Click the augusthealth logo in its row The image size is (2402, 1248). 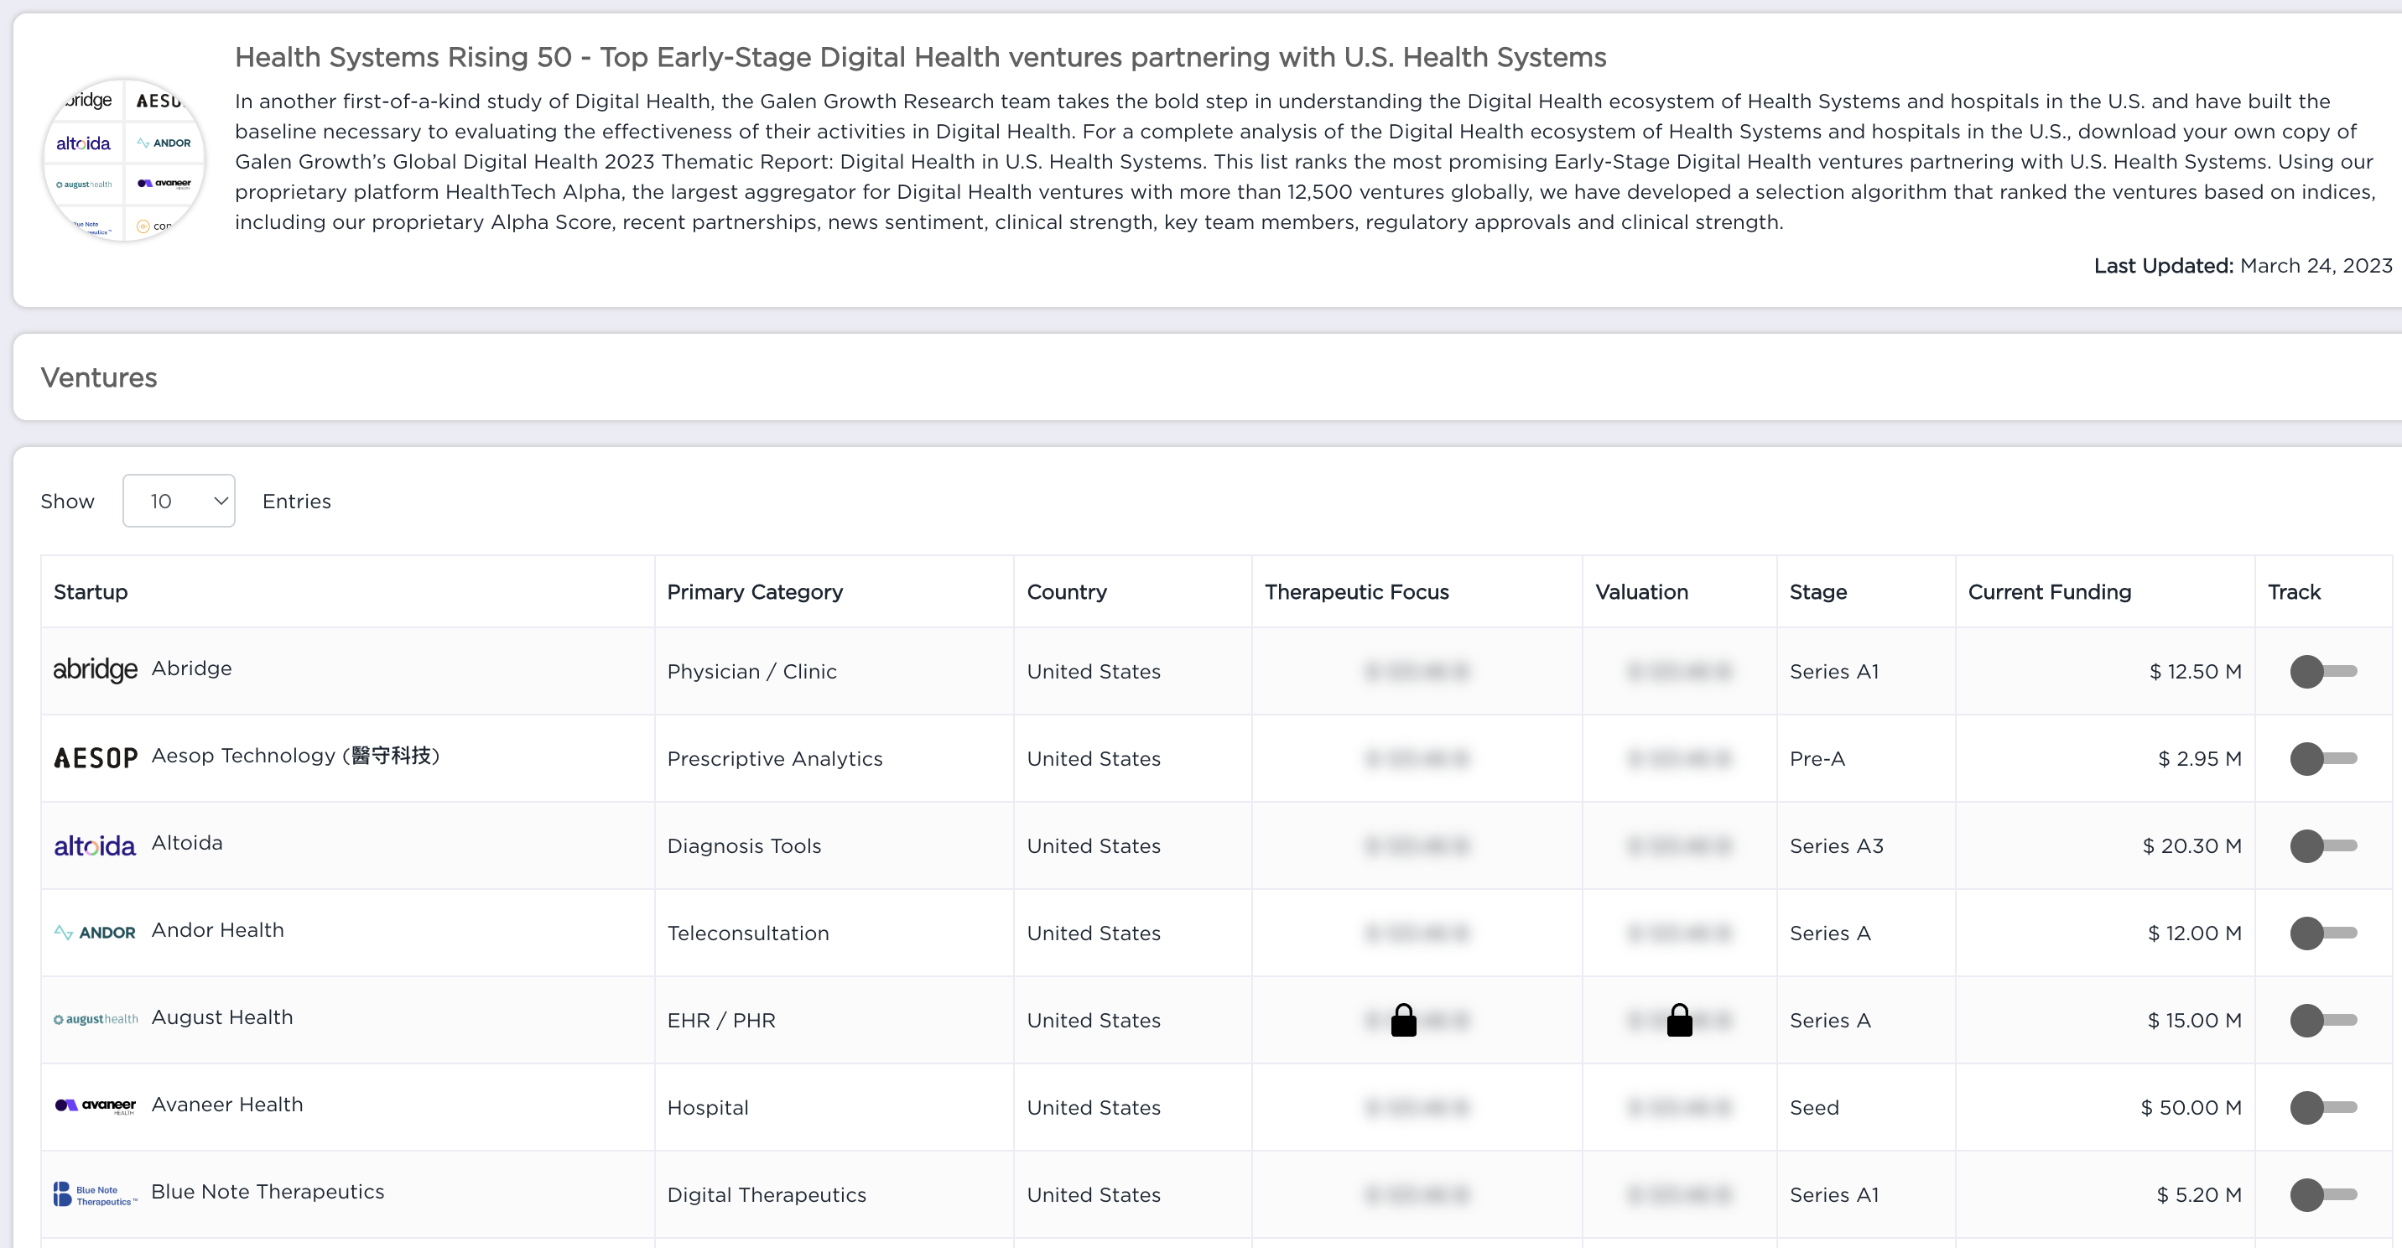tap(95, 1018)
